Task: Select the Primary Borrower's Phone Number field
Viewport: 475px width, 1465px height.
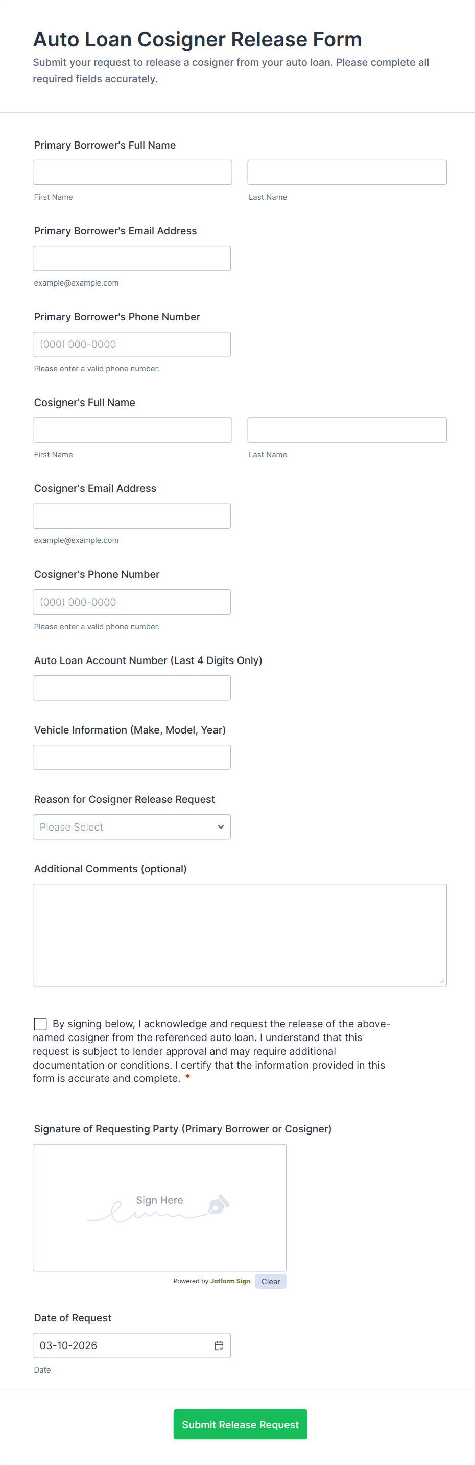Action: tap(131, 344)
